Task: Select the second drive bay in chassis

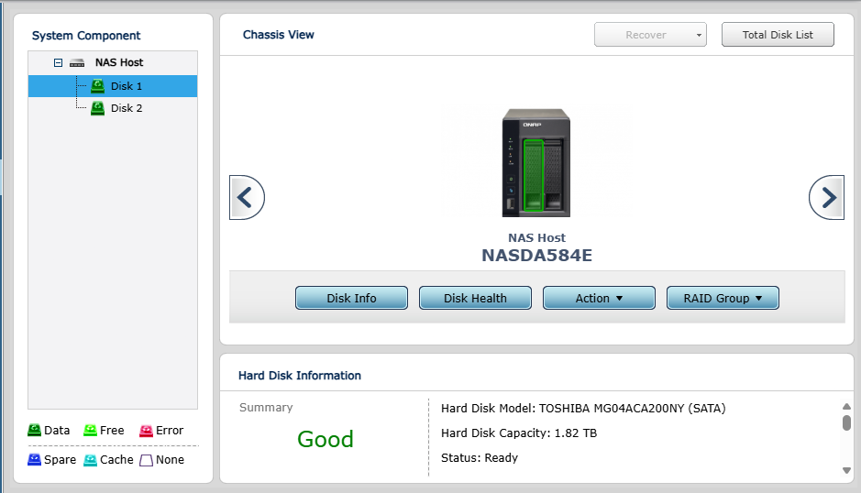Action: coord(553,175)
